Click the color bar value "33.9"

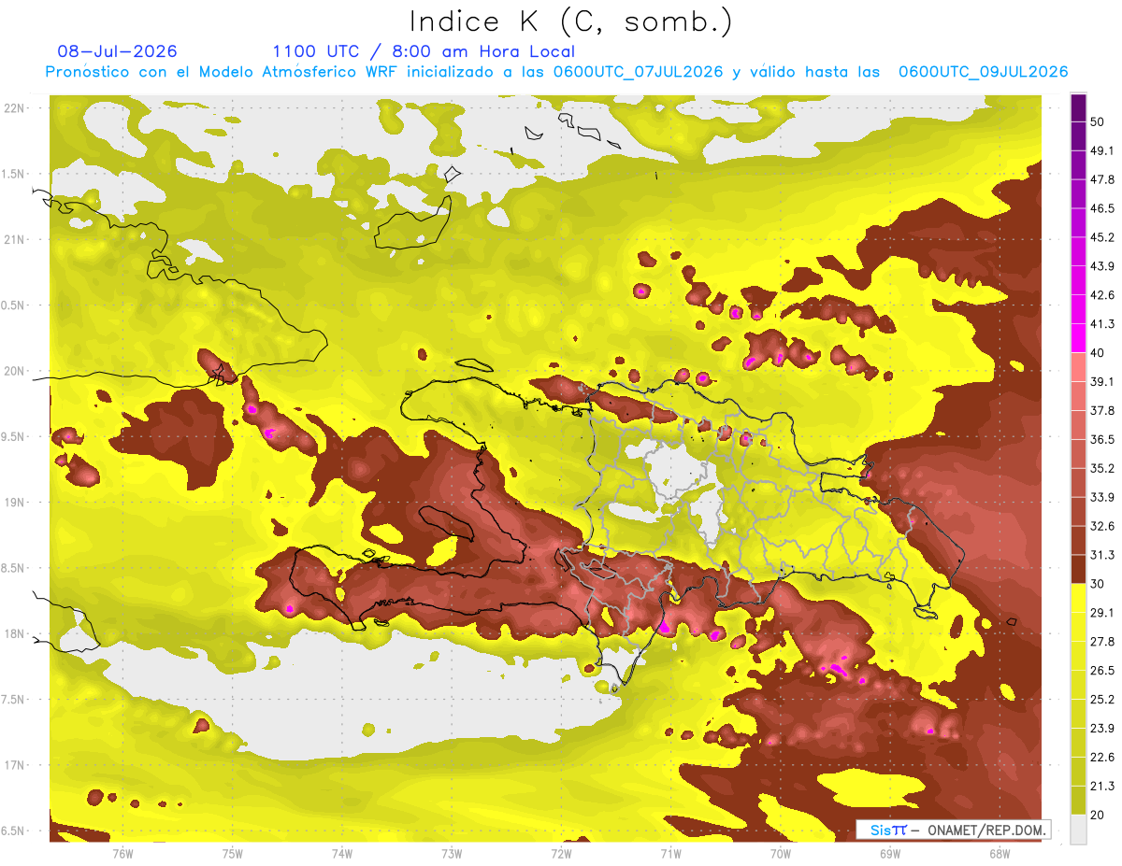tap(1104, 497)
